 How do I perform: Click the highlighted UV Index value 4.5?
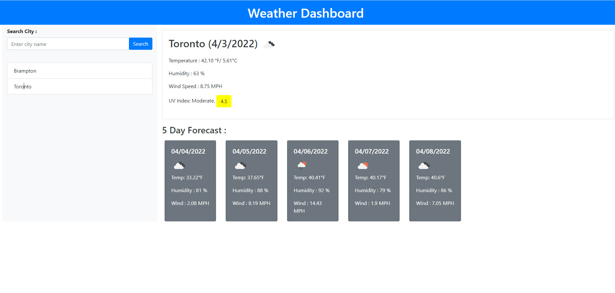point(224,101)
